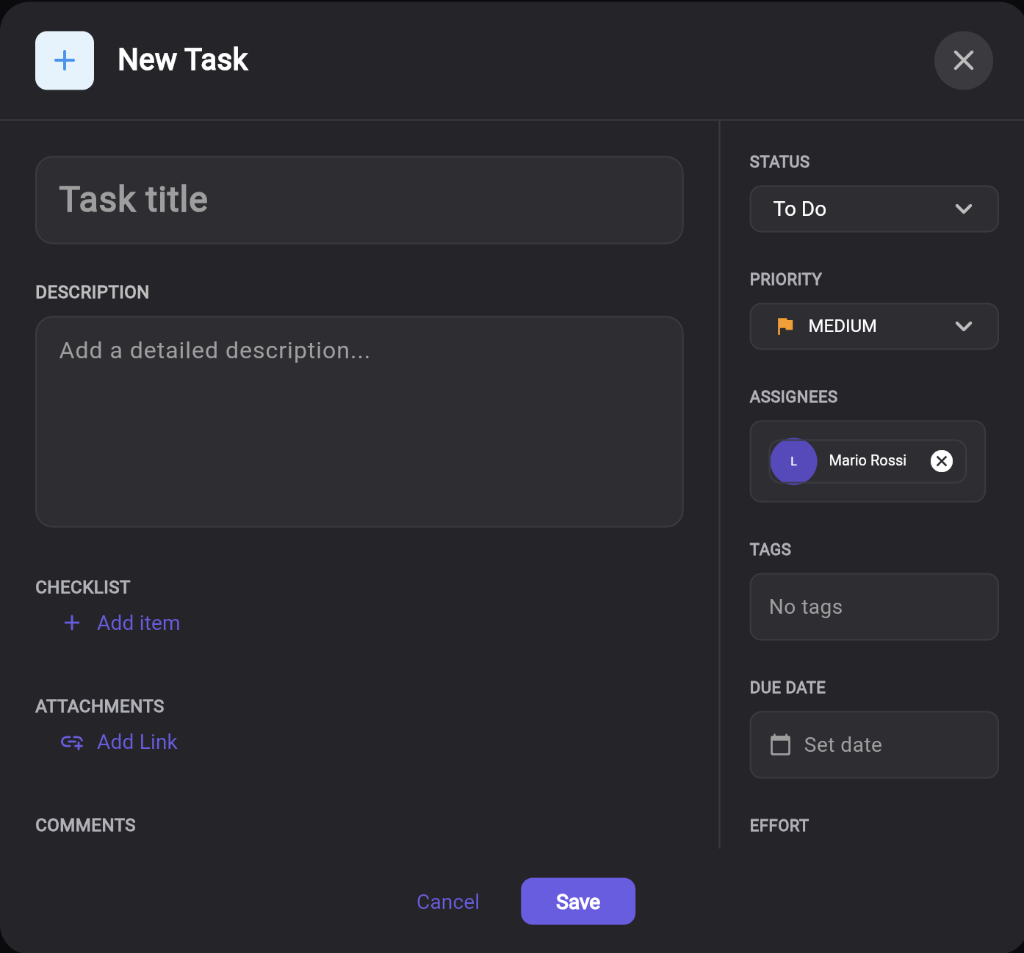
Task: Click the plus icon beside New Task heading
Action: tap(64, 60)
